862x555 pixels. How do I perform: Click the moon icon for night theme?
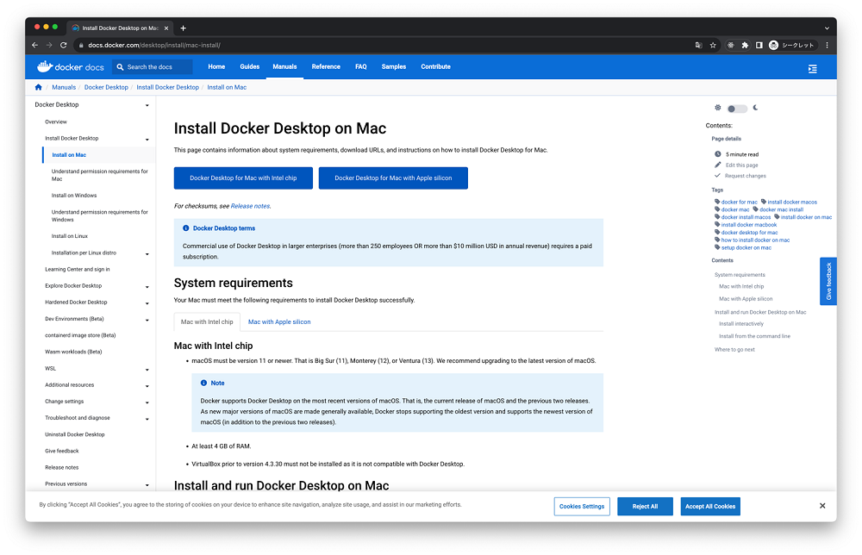pyautogui.click(x=755, y=108)
